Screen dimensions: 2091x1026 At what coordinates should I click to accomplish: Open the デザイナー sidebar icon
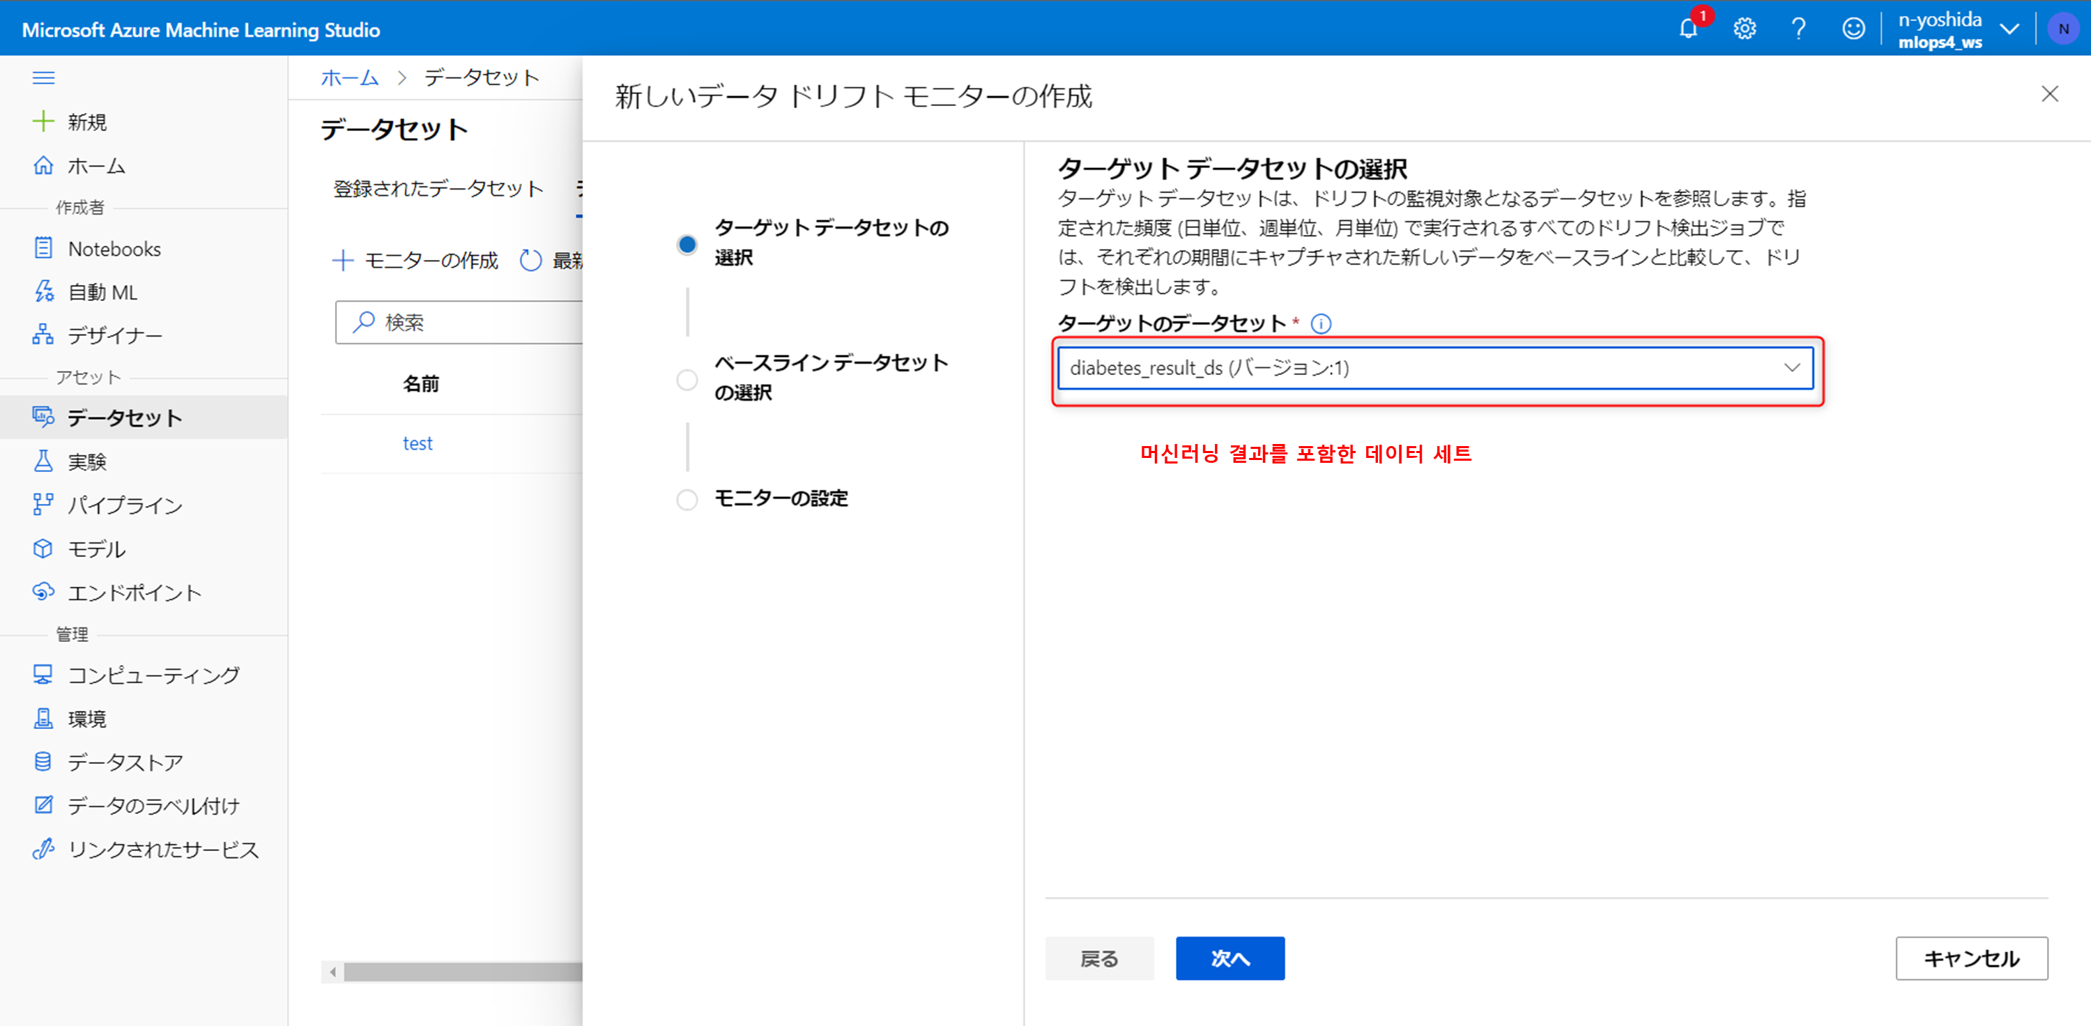pos(43,335)
